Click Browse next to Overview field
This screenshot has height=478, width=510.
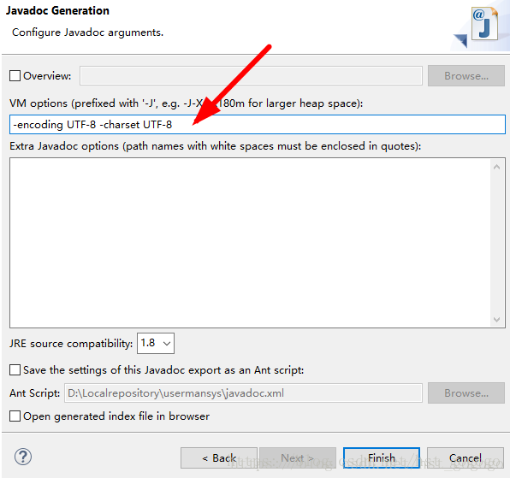click(x=466, y=76)
